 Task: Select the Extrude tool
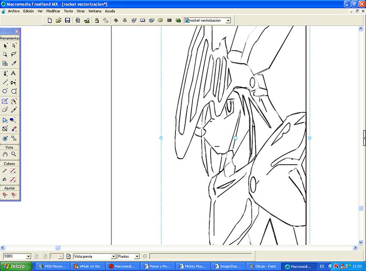(13, 120)
